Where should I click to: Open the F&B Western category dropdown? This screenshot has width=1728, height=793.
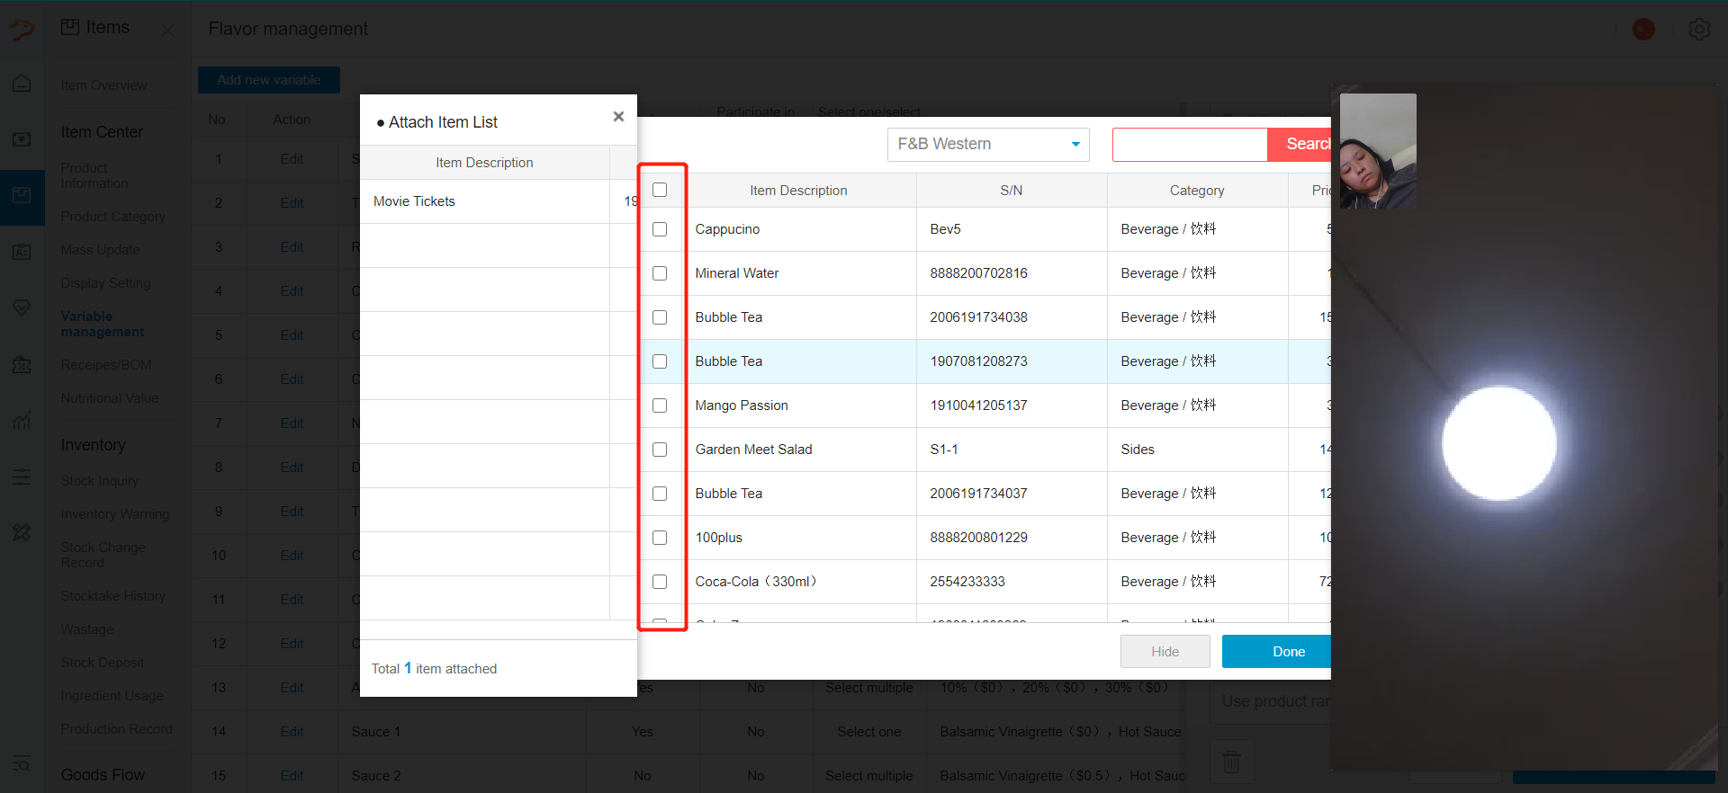pos(988,145)
